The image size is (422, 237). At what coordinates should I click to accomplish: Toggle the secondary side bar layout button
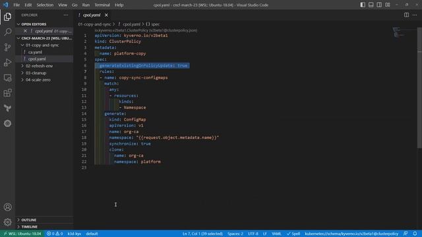(x=379, y=5)
